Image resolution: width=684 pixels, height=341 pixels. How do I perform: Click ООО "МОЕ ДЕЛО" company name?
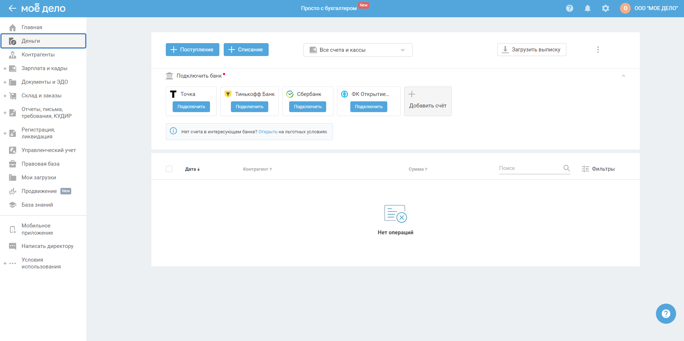tap(656, 8)
